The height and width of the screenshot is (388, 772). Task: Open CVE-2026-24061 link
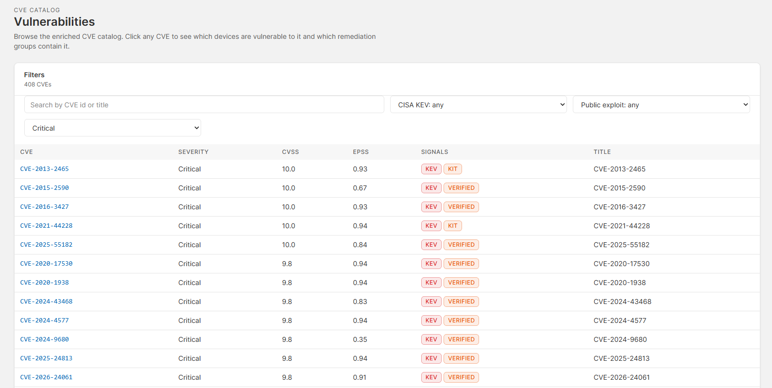(x=46, y=377)
